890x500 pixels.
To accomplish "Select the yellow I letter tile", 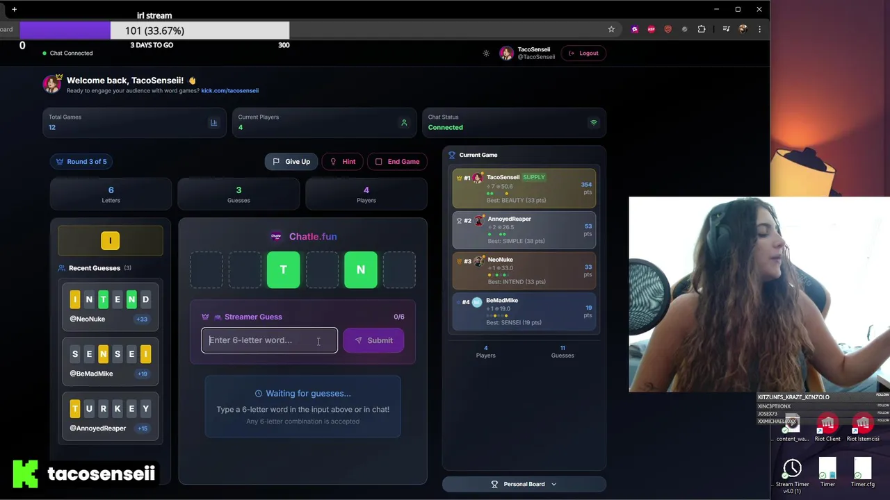I will pos(110,240).
